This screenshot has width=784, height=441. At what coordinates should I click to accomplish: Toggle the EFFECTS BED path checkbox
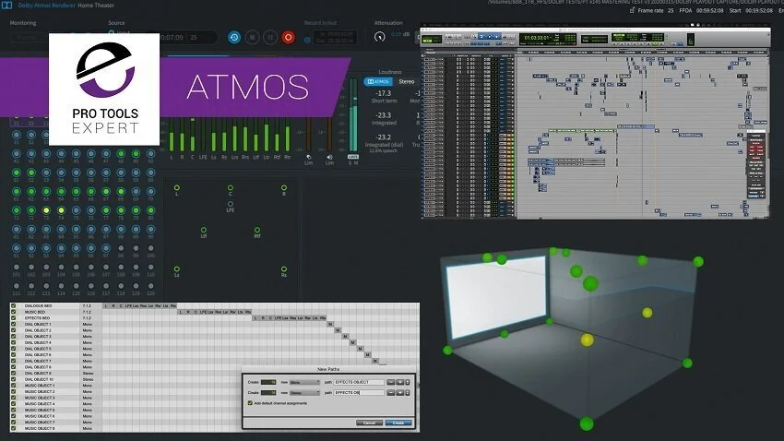click(14, 318)
